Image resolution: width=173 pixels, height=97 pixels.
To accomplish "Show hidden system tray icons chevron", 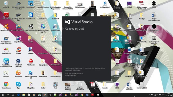I will 149,95.
